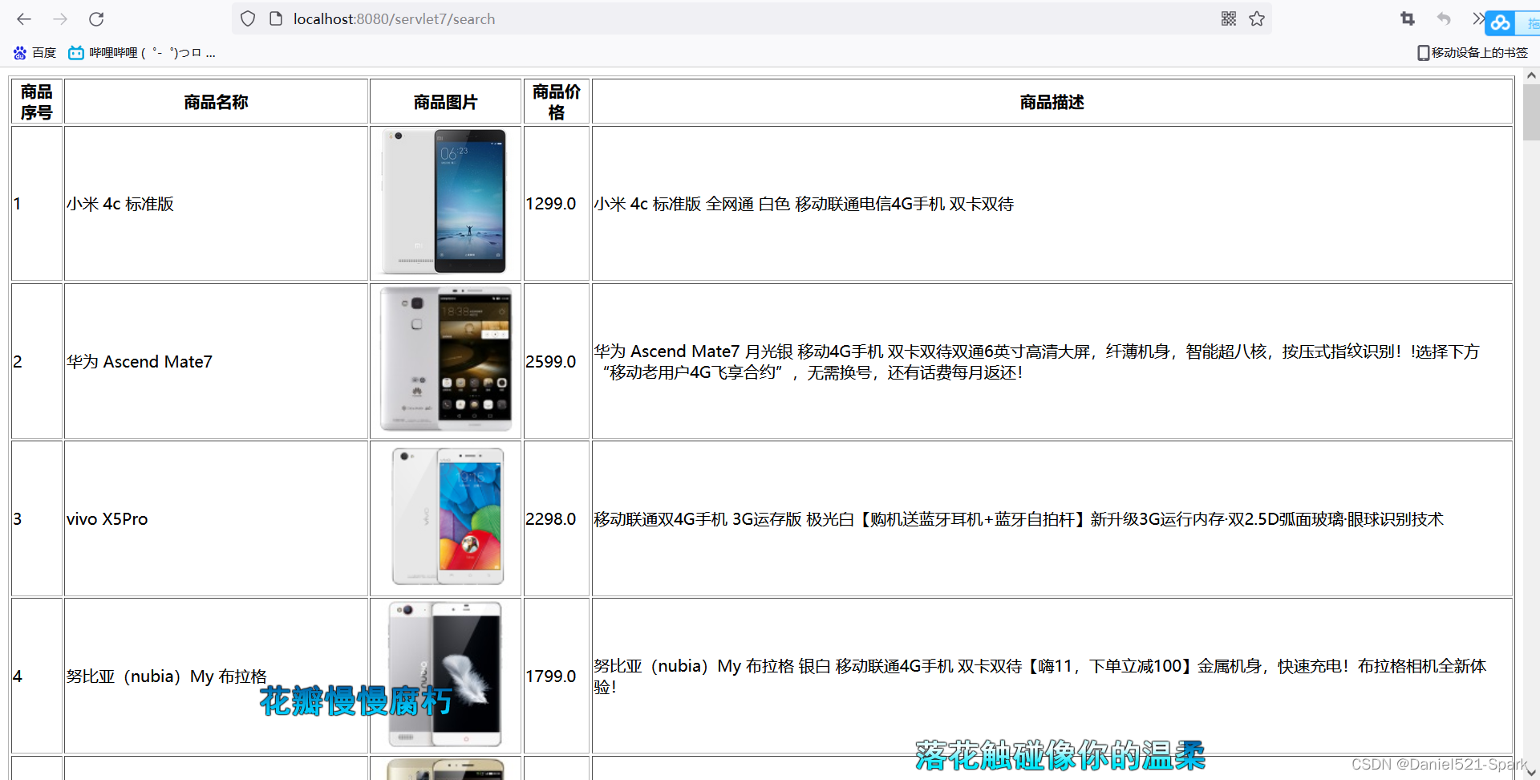
Task: Click serial number 3 cell
Action: click(37, 518)
